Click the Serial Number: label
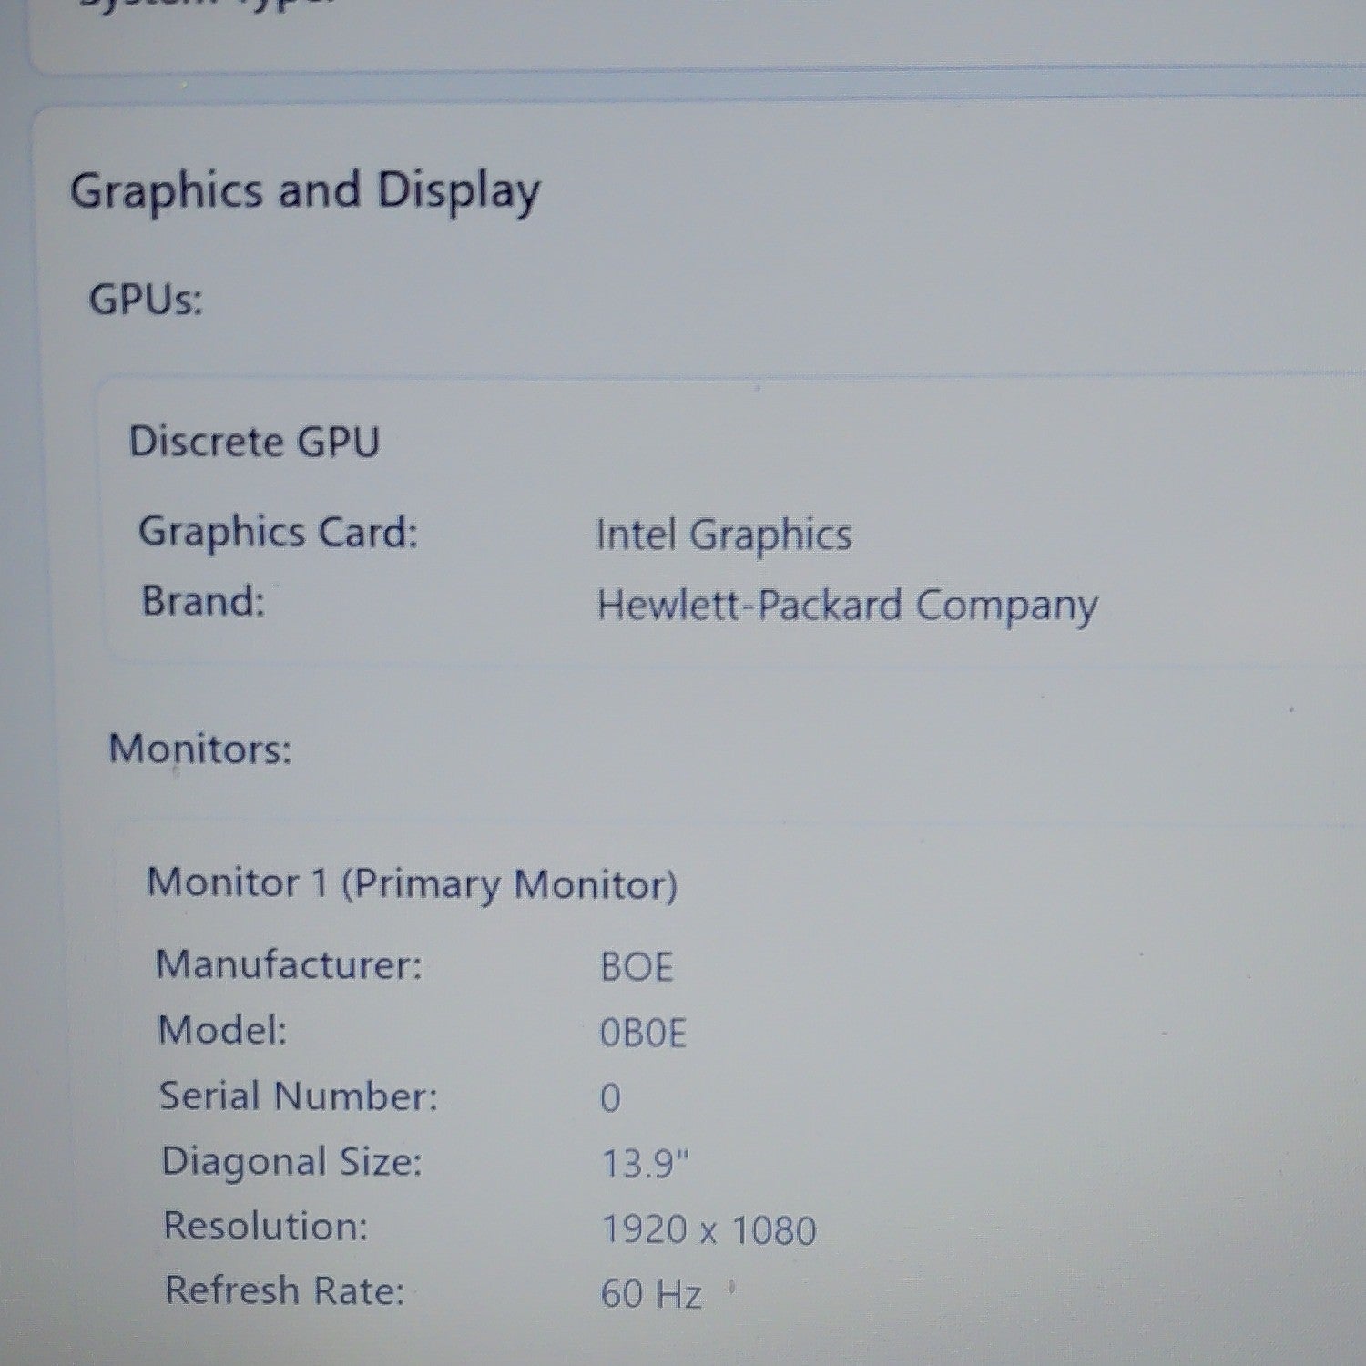1366x1366 pixels. coord(299,1096)
